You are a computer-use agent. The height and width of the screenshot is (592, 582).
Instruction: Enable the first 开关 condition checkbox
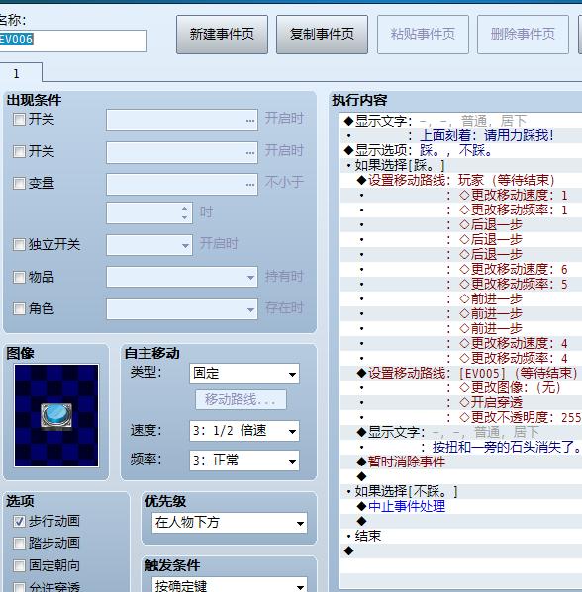[x=19, y=120]
